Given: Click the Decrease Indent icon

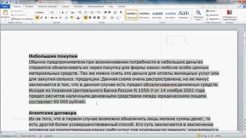Looking at the screenshot, I should point(105,12).
